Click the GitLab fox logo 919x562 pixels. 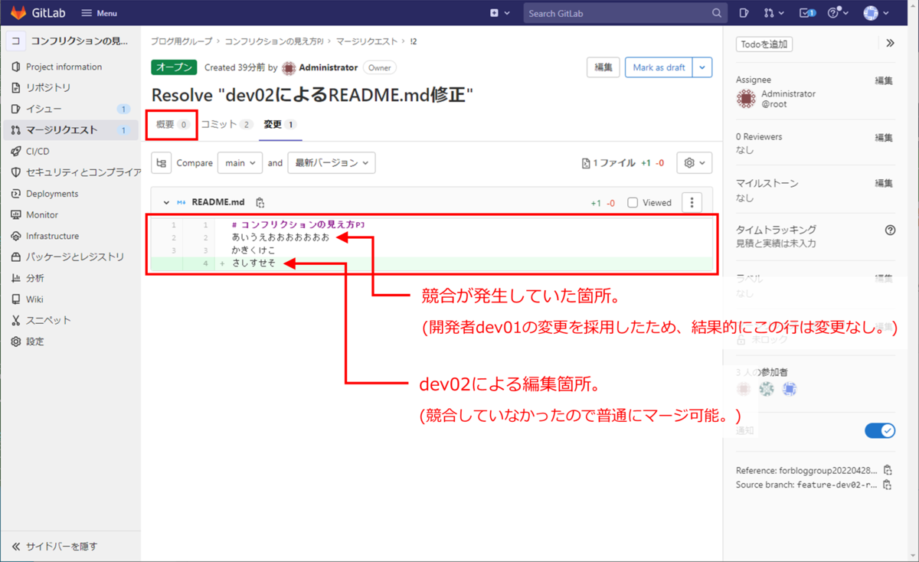pyautogui.click(x=18, y=13)
